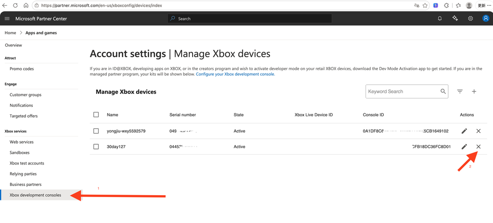
Task: Open the browser home page
Action: pos(26,5)
